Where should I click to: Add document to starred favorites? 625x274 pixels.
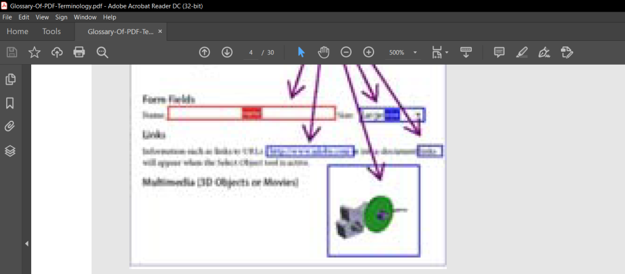35,52
